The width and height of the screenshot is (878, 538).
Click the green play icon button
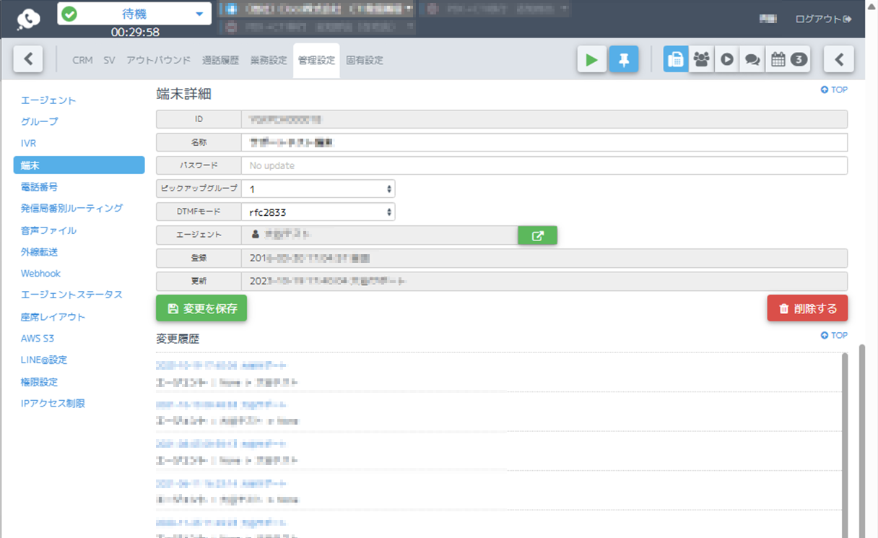(x=591, y=60)
